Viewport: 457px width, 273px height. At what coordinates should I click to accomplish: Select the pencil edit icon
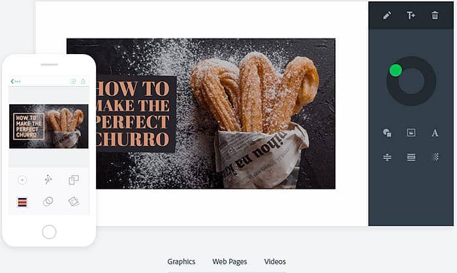386,16
